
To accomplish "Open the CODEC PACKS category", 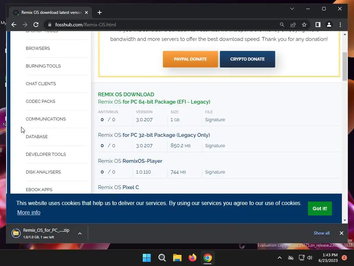I will pos(40,101).
